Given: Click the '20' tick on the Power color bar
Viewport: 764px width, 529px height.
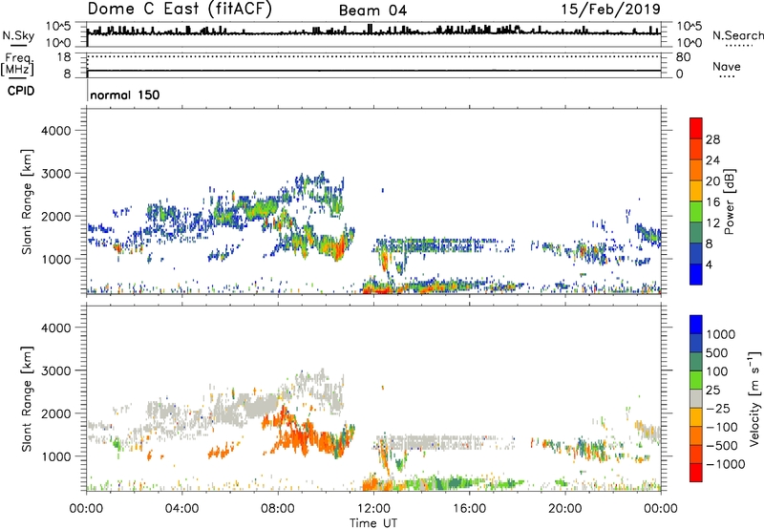Looking at the screenshot, I should click(x=712, y=181).
